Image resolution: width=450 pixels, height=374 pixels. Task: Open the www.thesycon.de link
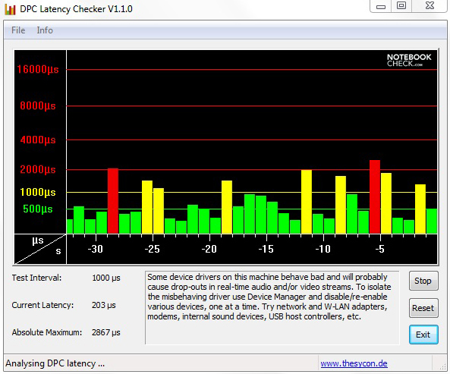point(354,363)
